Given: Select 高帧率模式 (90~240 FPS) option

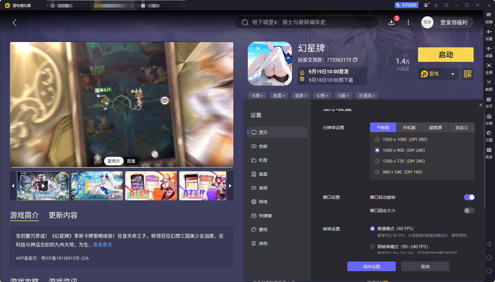Looking at the screenshot, I should 372,246.
